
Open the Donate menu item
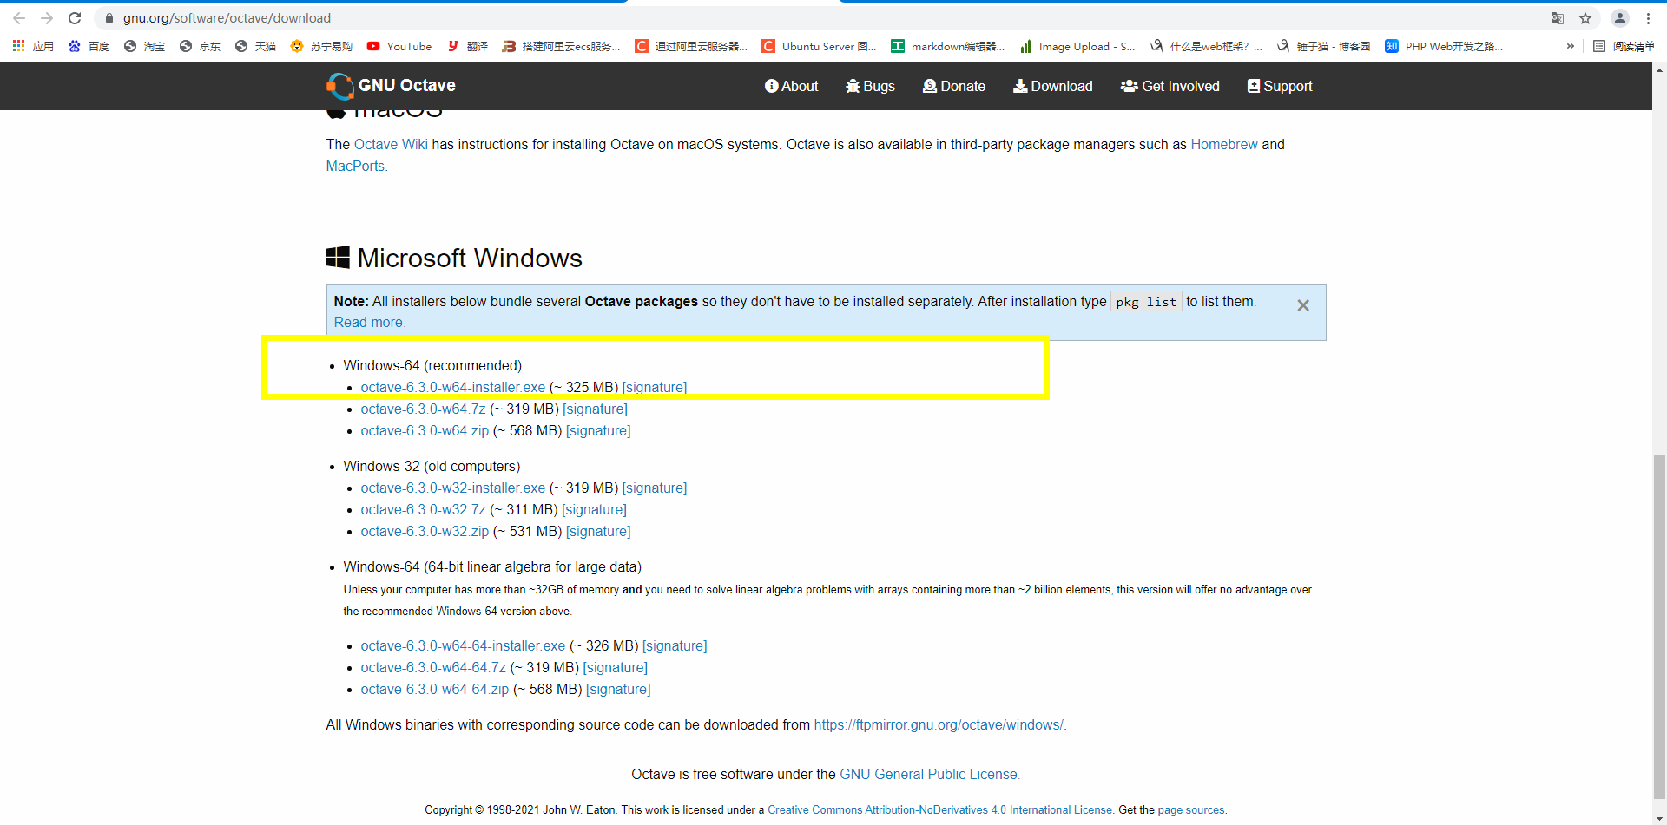coord(953,86)
